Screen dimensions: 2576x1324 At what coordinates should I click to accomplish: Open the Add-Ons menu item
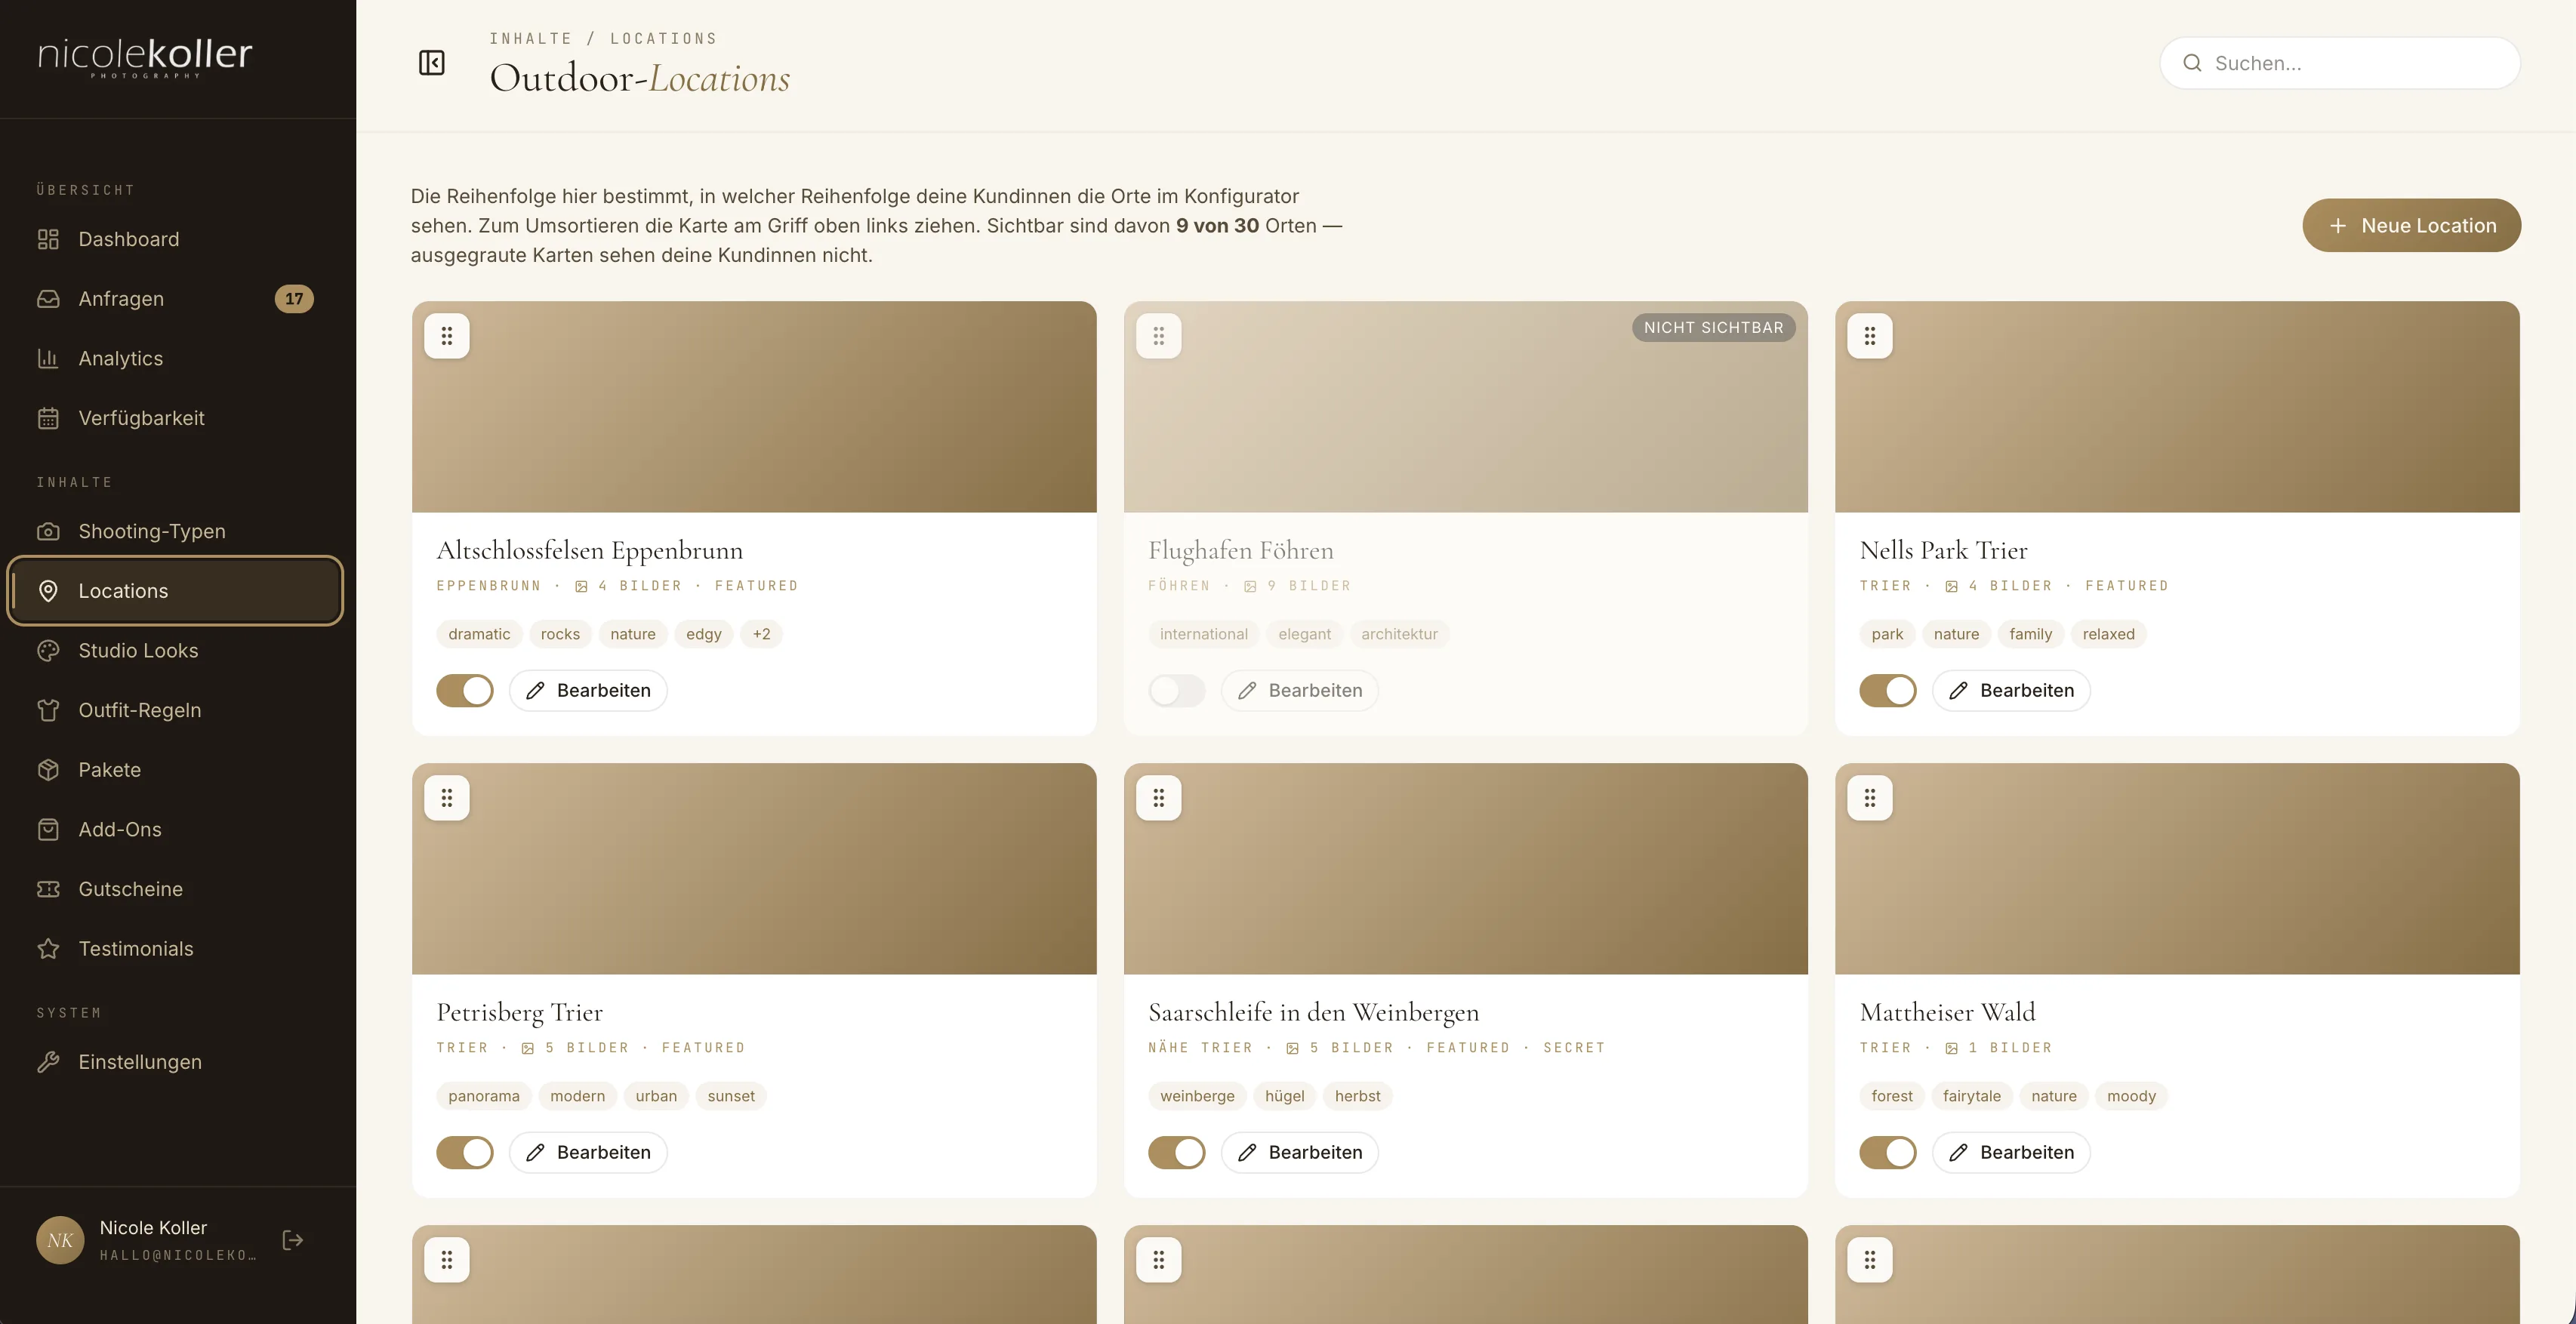[176, 829]
